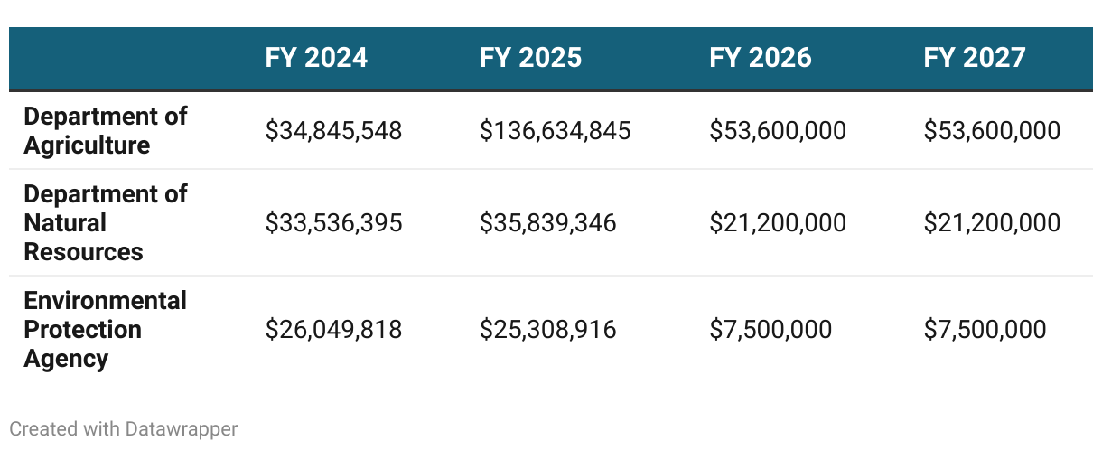This screenshot has height=450, width=1102.
Task: Click the FY 2024 column header
Action: click(316, 58)
